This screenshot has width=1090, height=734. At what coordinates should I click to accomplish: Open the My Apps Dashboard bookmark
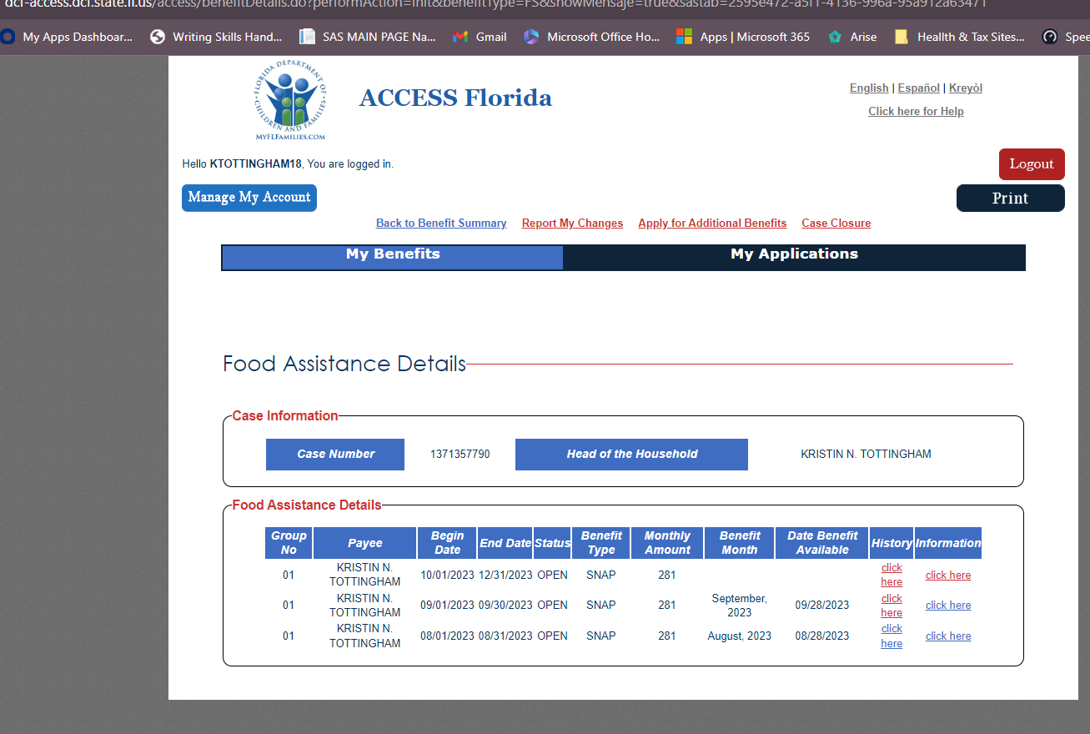click(68, 37)
